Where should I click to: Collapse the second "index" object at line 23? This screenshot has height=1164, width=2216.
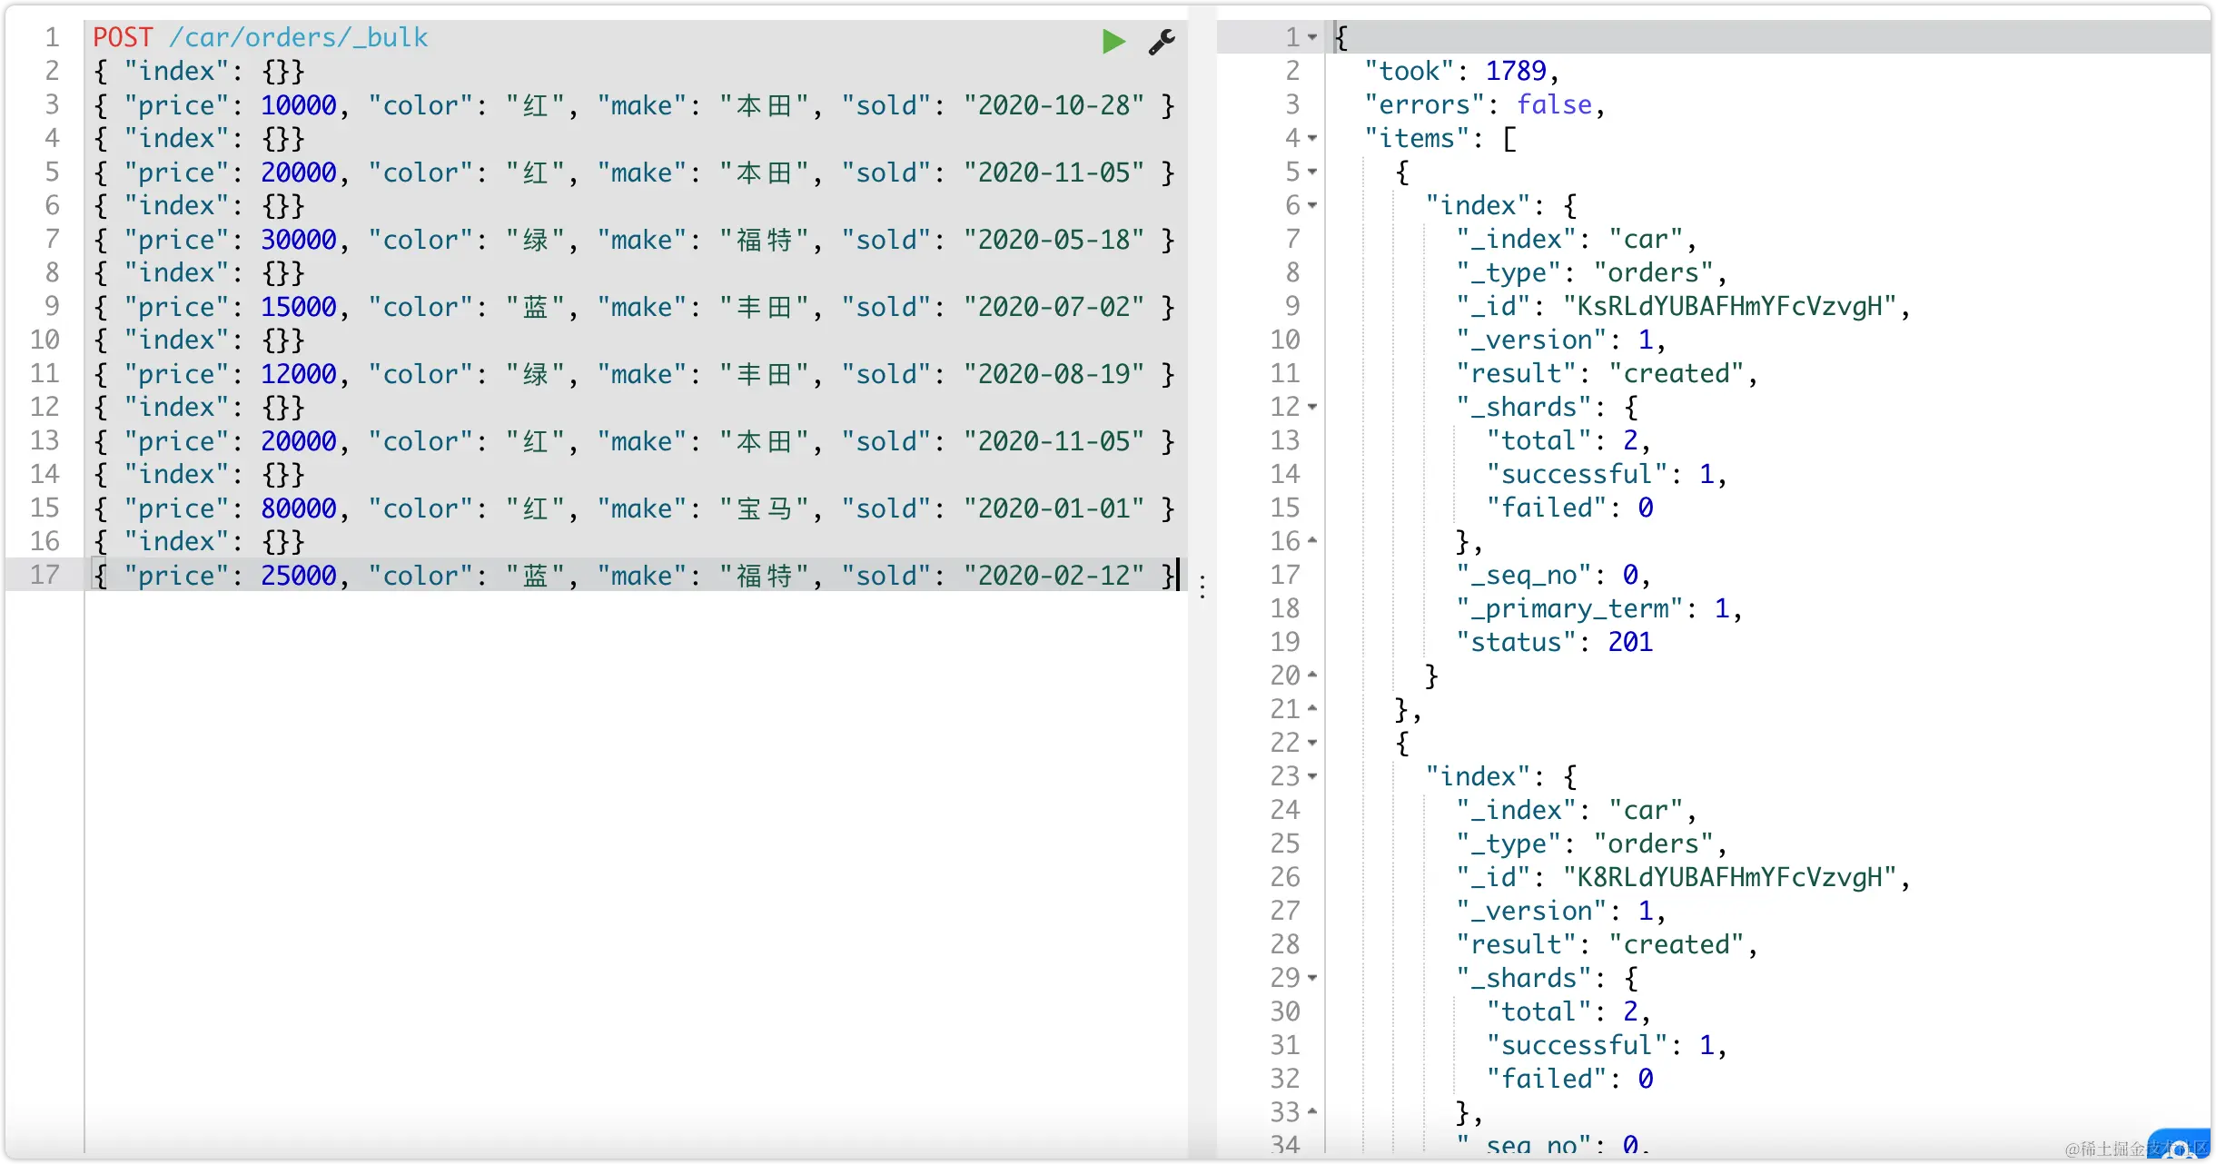[x=1312, y=776]
